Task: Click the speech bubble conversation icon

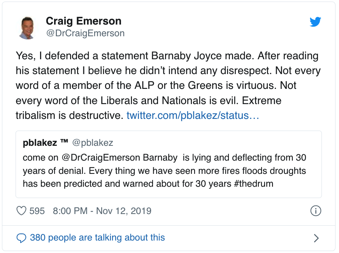Action: pyautogui.click(x=21, y=238)
